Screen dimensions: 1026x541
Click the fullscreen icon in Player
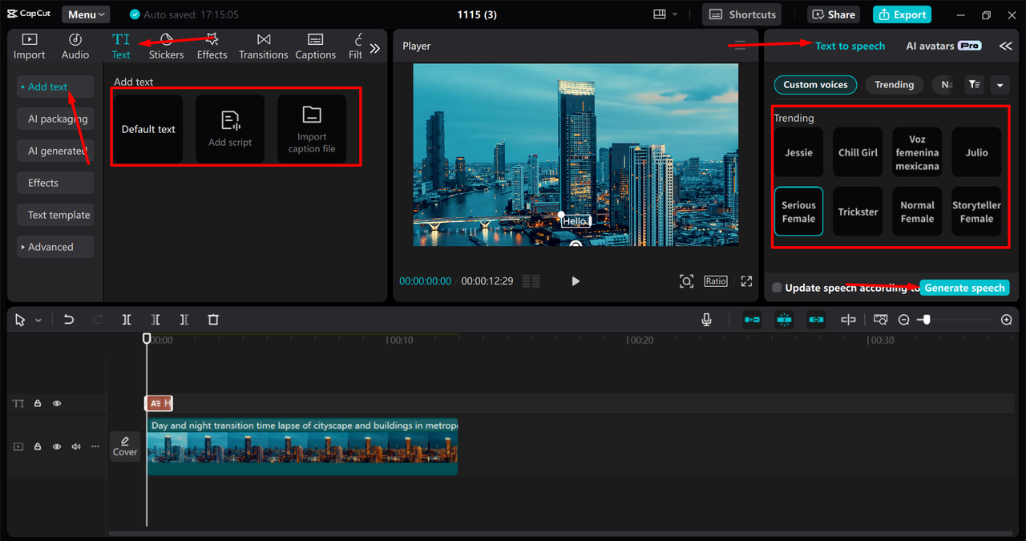(x=746, y=281)
